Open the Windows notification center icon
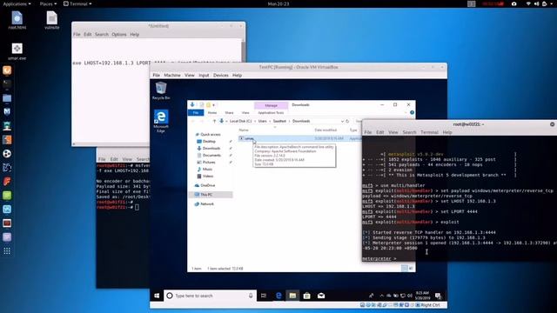 [x=438, y=296]
